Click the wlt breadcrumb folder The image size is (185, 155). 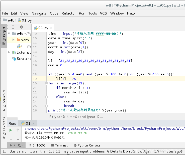pos(9,20)
